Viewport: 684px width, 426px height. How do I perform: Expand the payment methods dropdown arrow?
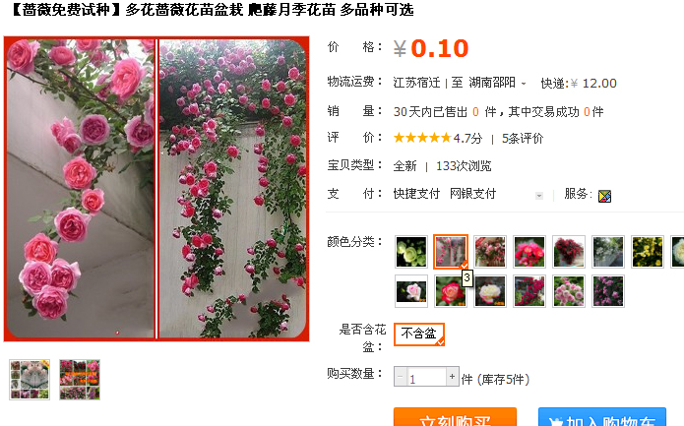pyautogui.click(x=539, y=196)
